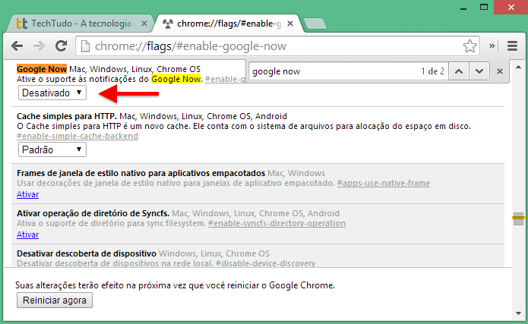The image size is (528, 324).
Task: Go back using the browser back arrow
Action: [x=17, y=46]
